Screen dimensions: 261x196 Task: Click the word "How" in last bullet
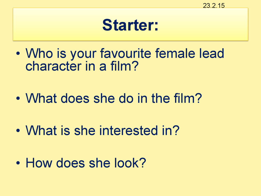pos(39,163)
